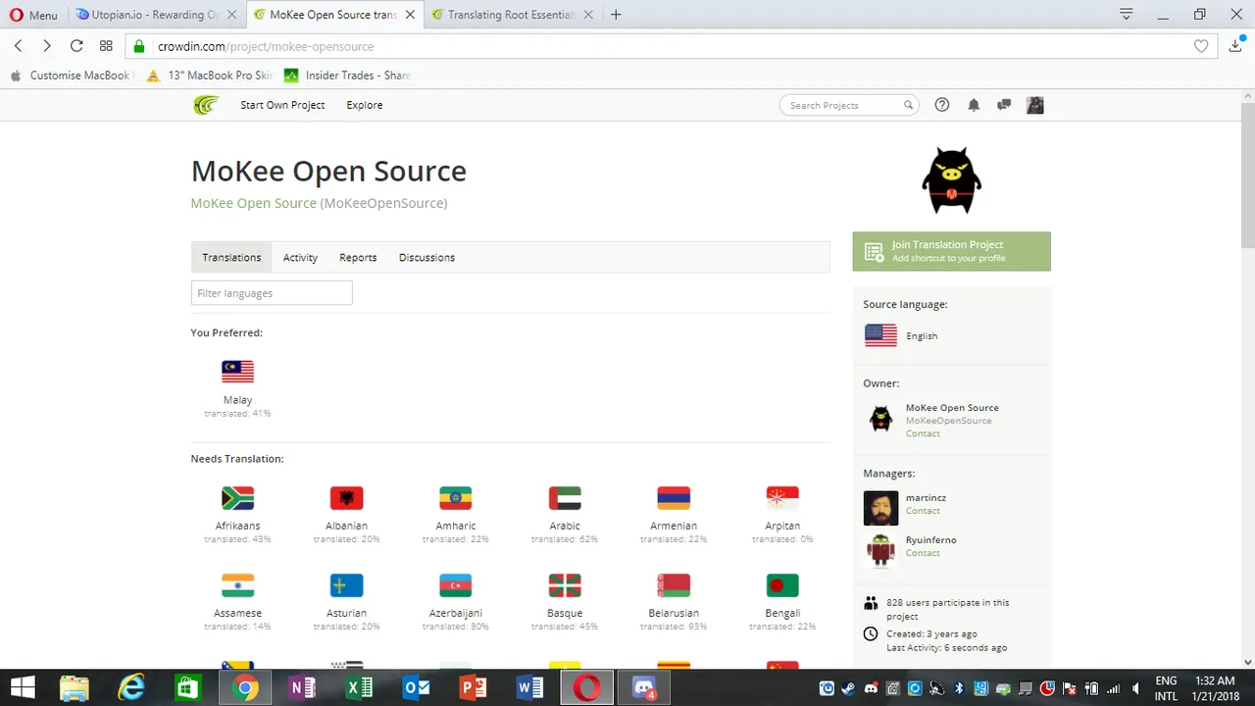Click Contact under MoKee Open Source owner

pos(923,433)
